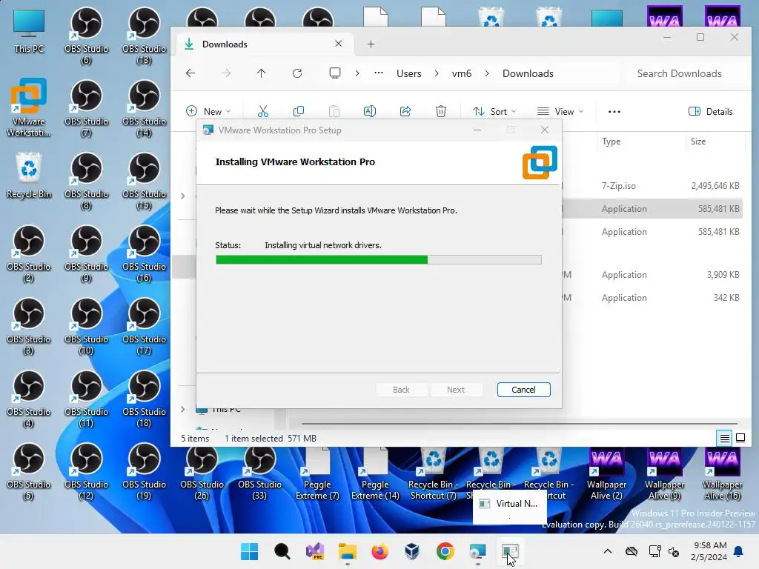This screenshot has height=569, width=759.
Task: Open the Windows Start menu
Action: click(250, 551)
